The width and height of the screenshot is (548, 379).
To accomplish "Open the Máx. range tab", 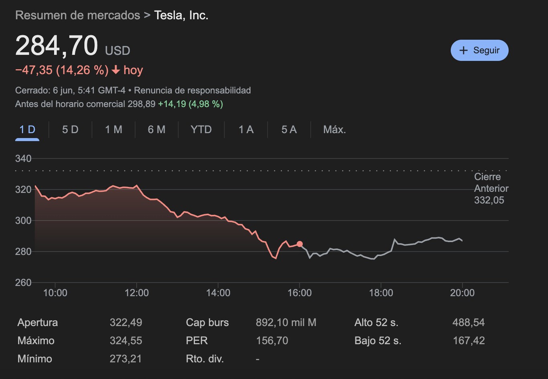I will 335,130.
